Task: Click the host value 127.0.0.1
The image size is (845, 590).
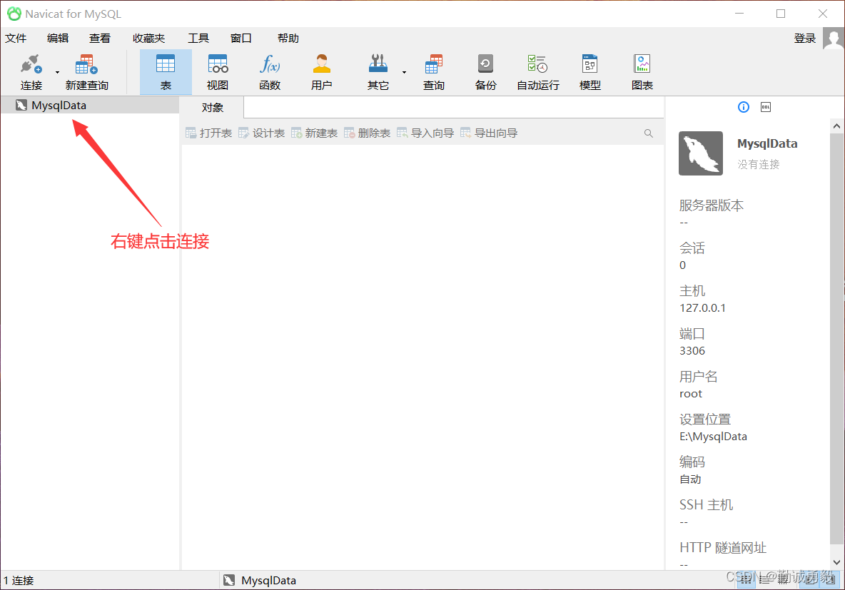Action: (x=702, y=307)
